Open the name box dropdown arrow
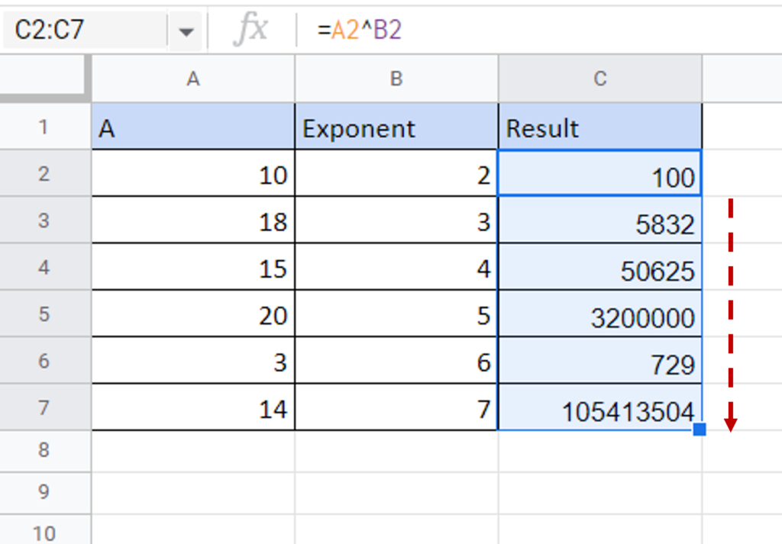 (186, 32)
